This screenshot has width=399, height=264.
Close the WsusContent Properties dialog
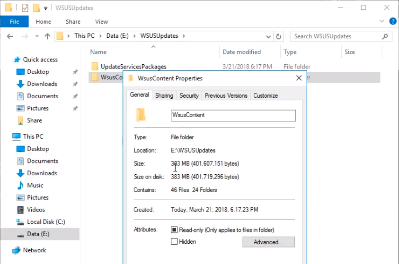[299, 78]
